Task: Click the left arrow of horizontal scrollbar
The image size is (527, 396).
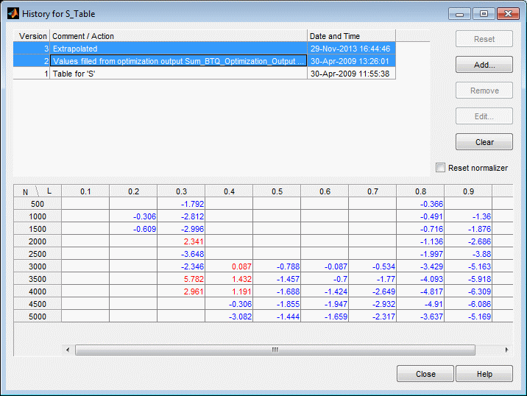Action: 68,350
